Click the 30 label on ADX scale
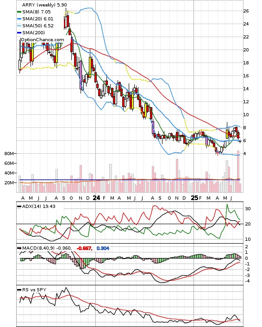 (248, 208)
